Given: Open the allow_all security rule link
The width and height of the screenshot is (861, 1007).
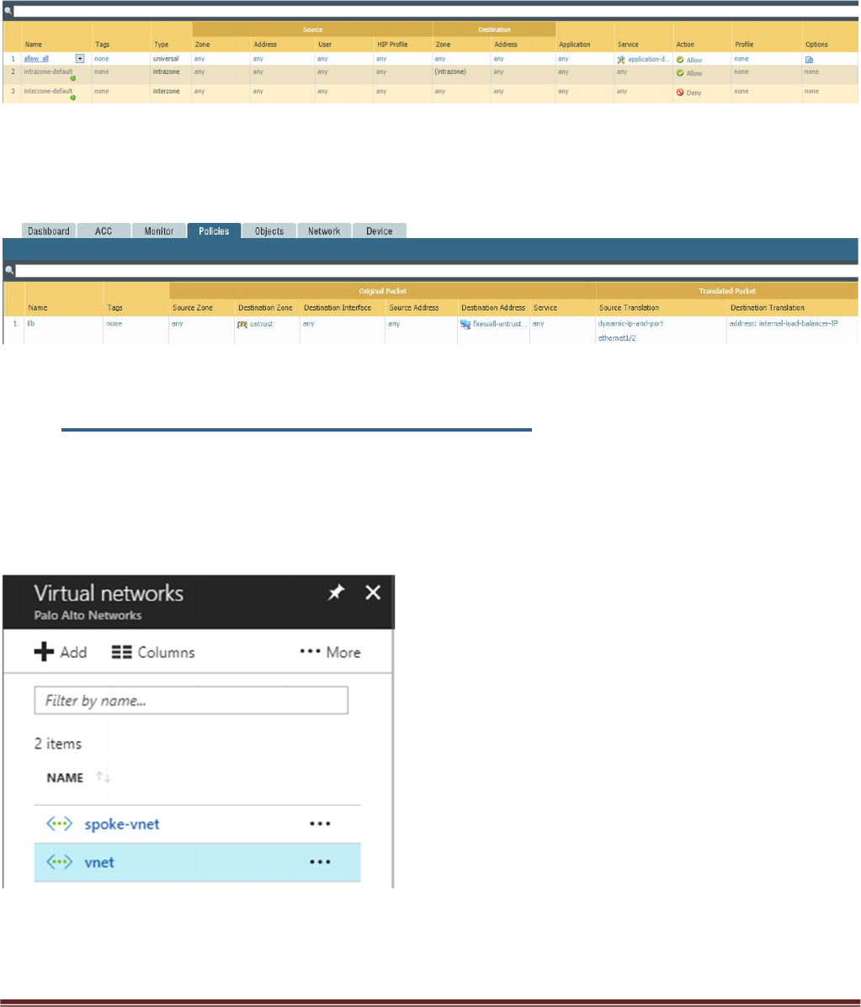Looking at the screenshot, I should pos(36,58).
